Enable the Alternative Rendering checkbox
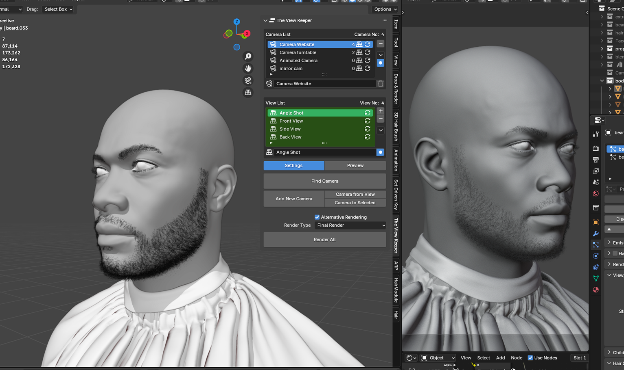This screenshot has height=370, width=624. click(x=317, y=217)
